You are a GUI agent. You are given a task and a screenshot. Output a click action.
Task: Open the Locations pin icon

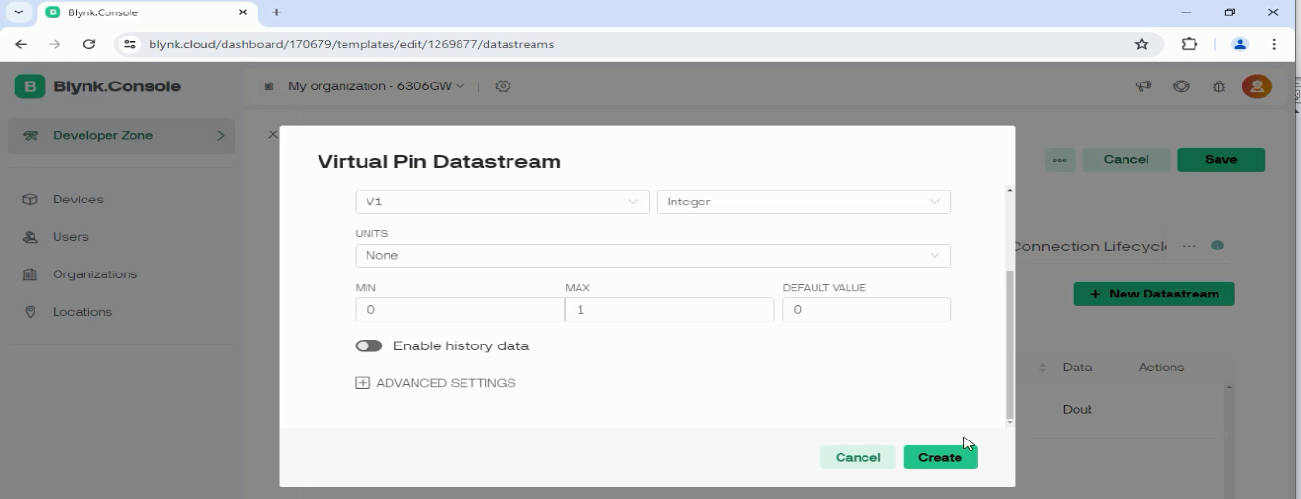tap(30, 312)
